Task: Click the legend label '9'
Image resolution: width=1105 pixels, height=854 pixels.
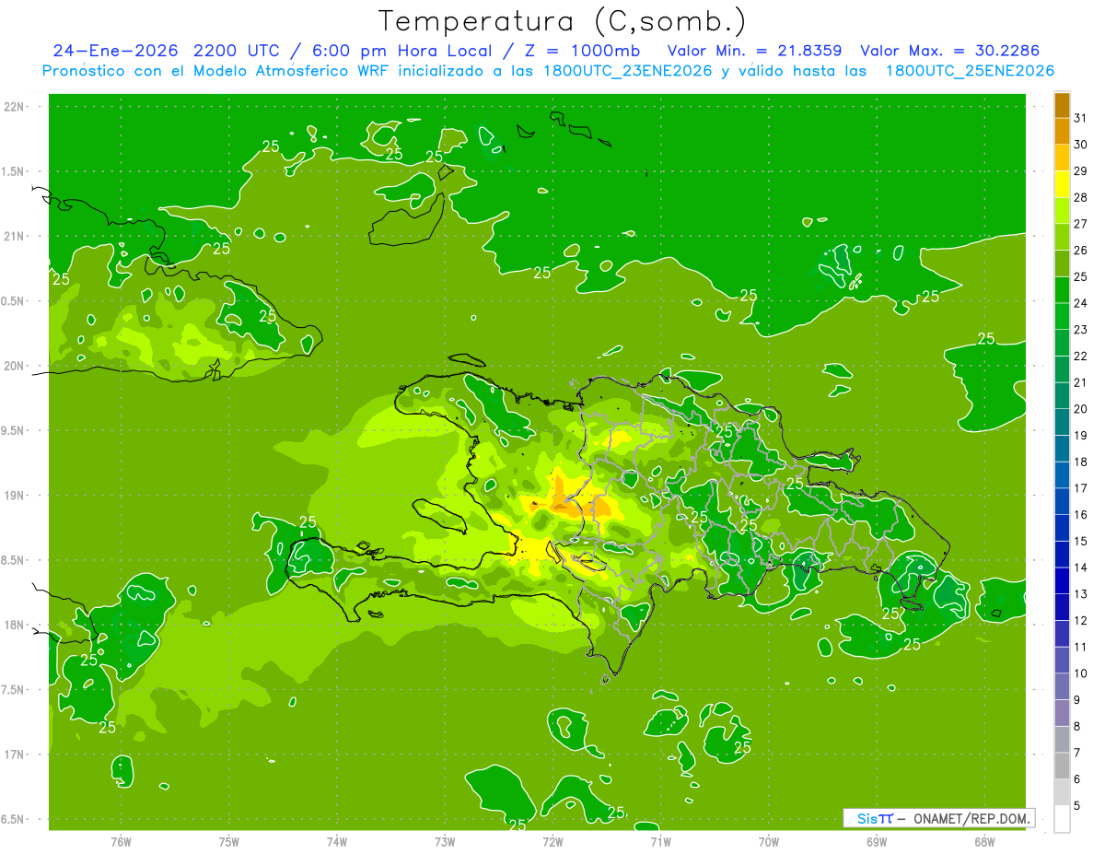Action: [1076, 700]
